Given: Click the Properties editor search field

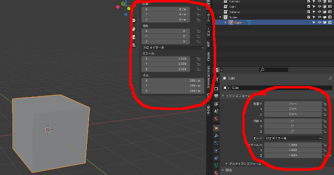Looking at the screenshot, I should click(x=274, y=70).
